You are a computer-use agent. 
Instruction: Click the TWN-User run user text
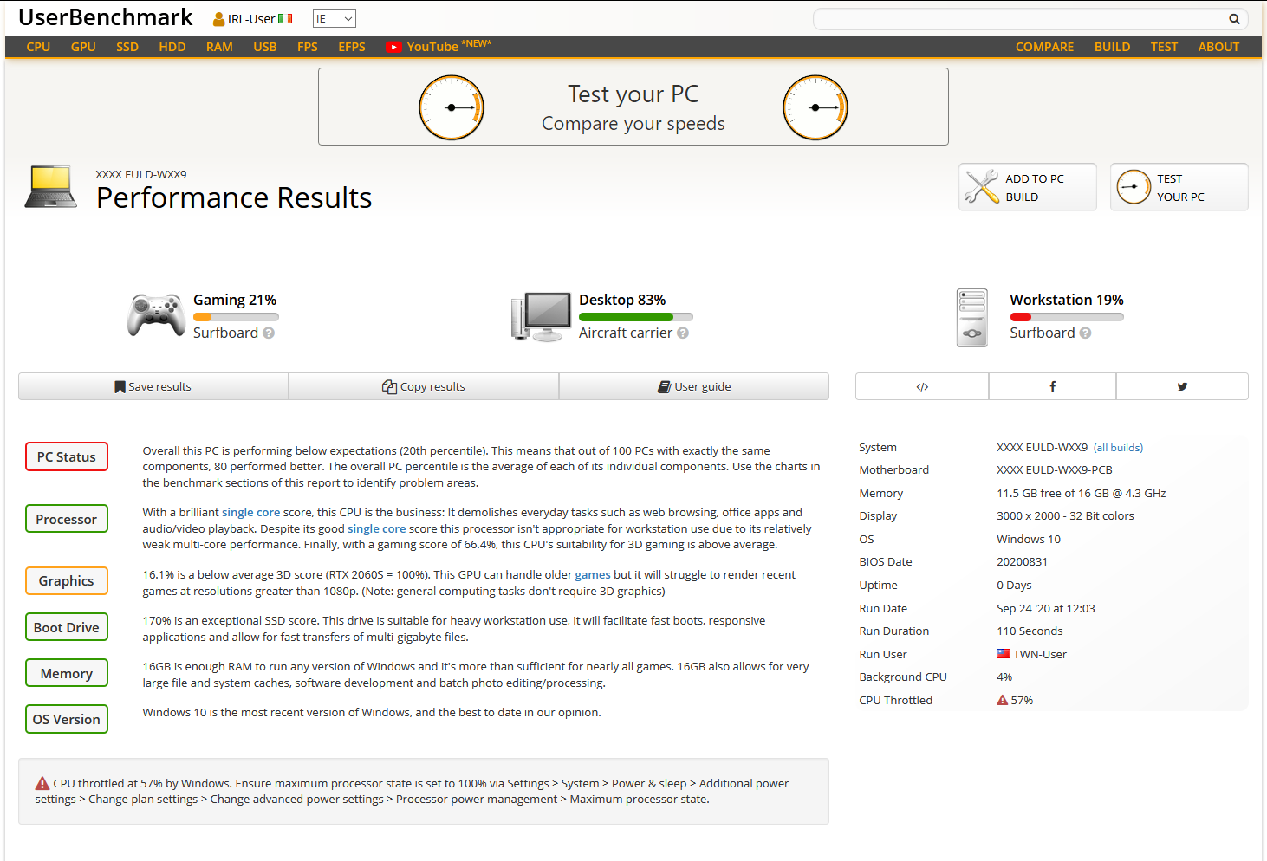pos(1040,655)
